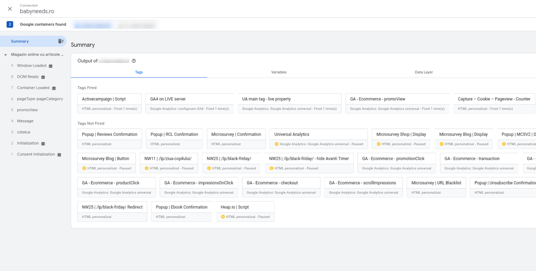This screenshot has width=536, height=271.
Task: Close the Tag Assistant debug session
Action: click(x=10, y=9)
